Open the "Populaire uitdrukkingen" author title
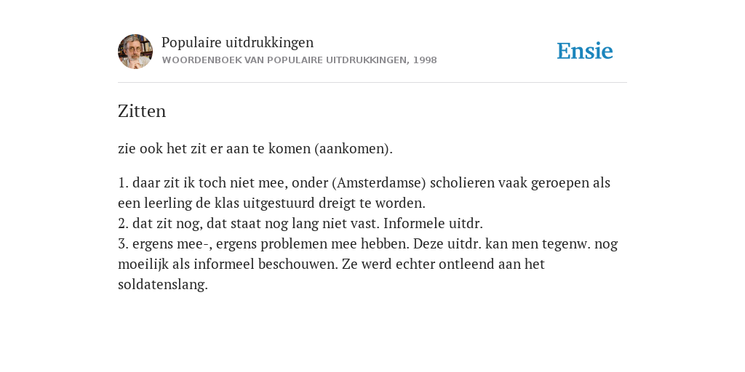 point(238,42)
